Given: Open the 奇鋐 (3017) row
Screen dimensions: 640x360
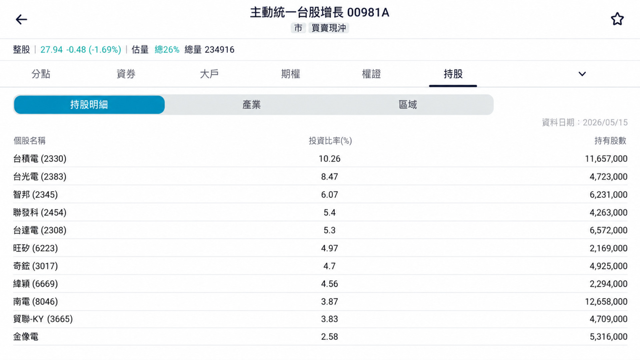Looking at the screenshot, I should (320, 266).
